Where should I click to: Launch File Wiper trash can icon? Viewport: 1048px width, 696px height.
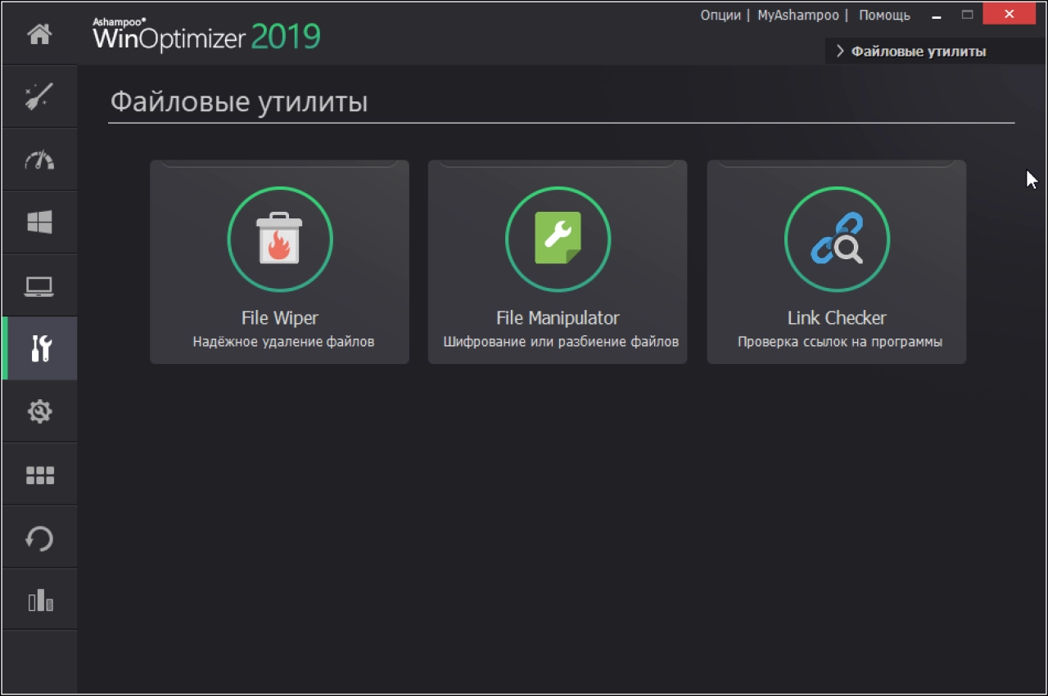(280, 239)
